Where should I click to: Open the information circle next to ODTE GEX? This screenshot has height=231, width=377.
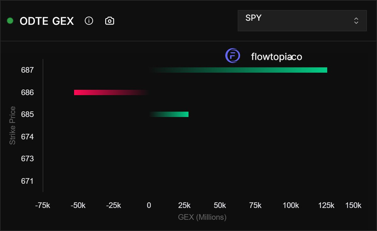tap(89, 21)
